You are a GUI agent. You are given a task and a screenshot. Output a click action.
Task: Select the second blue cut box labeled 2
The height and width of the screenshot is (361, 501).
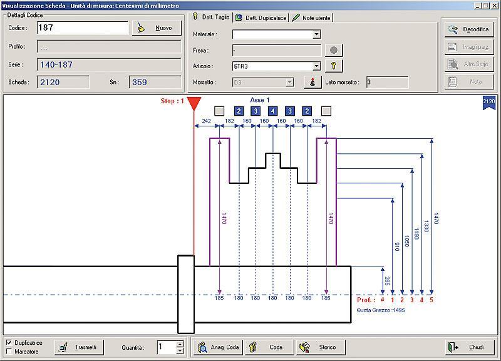click(x=307, y=111)
